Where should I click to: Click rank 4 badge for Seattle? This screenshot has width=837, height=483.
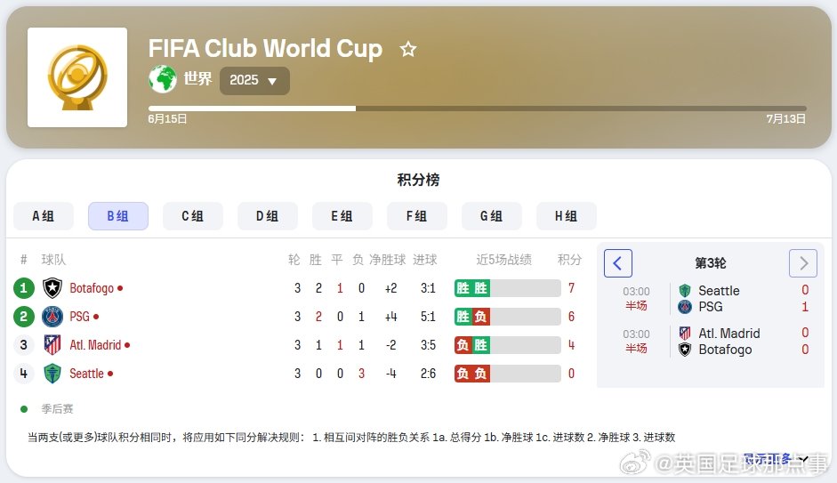pos(23,373)
